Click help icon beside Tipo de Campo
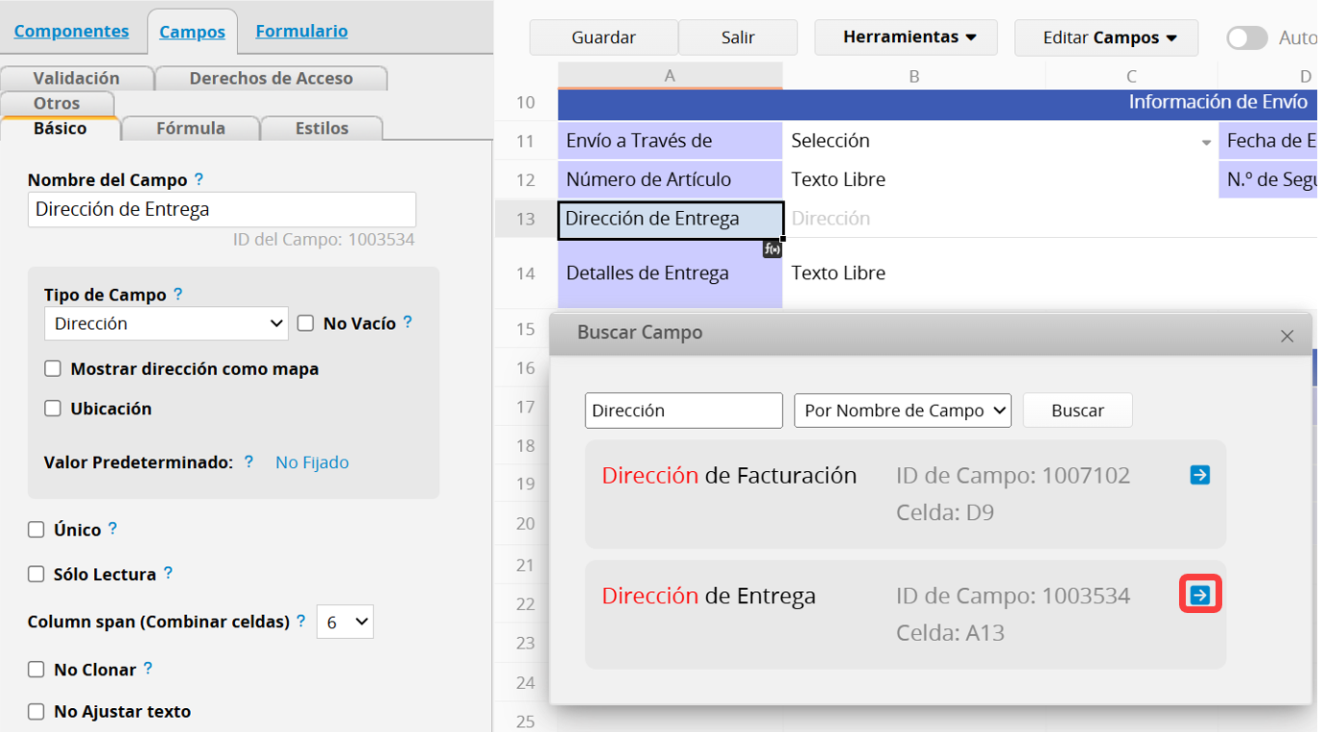 [177, 295]
